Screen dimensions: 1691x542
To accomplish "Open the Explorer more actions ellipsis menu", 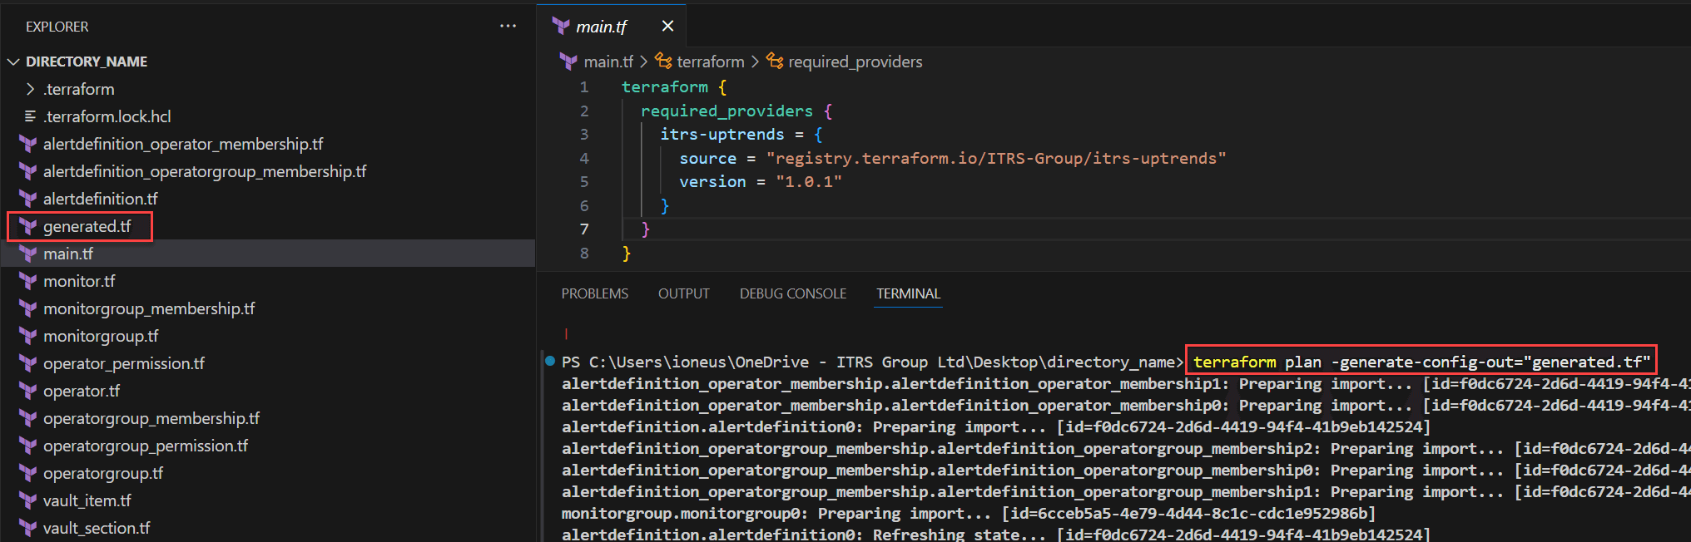I will click(x=508, y=27).
